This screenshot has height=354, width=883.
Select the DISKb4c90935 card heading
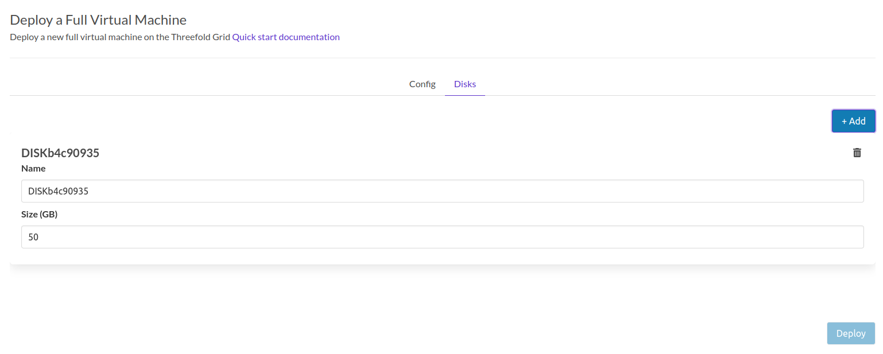click(x=60, y=153)
